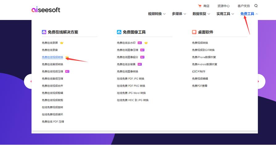Open 免费视频到GIF转换 link

[203, 50]
